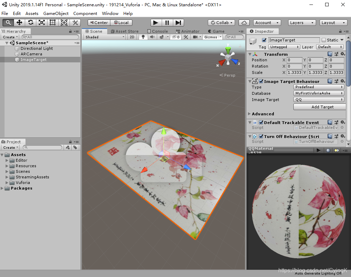Select ARCamera in the Hierarchy
Viewport: 351px width, 277px height.
(x=31, y=54)
